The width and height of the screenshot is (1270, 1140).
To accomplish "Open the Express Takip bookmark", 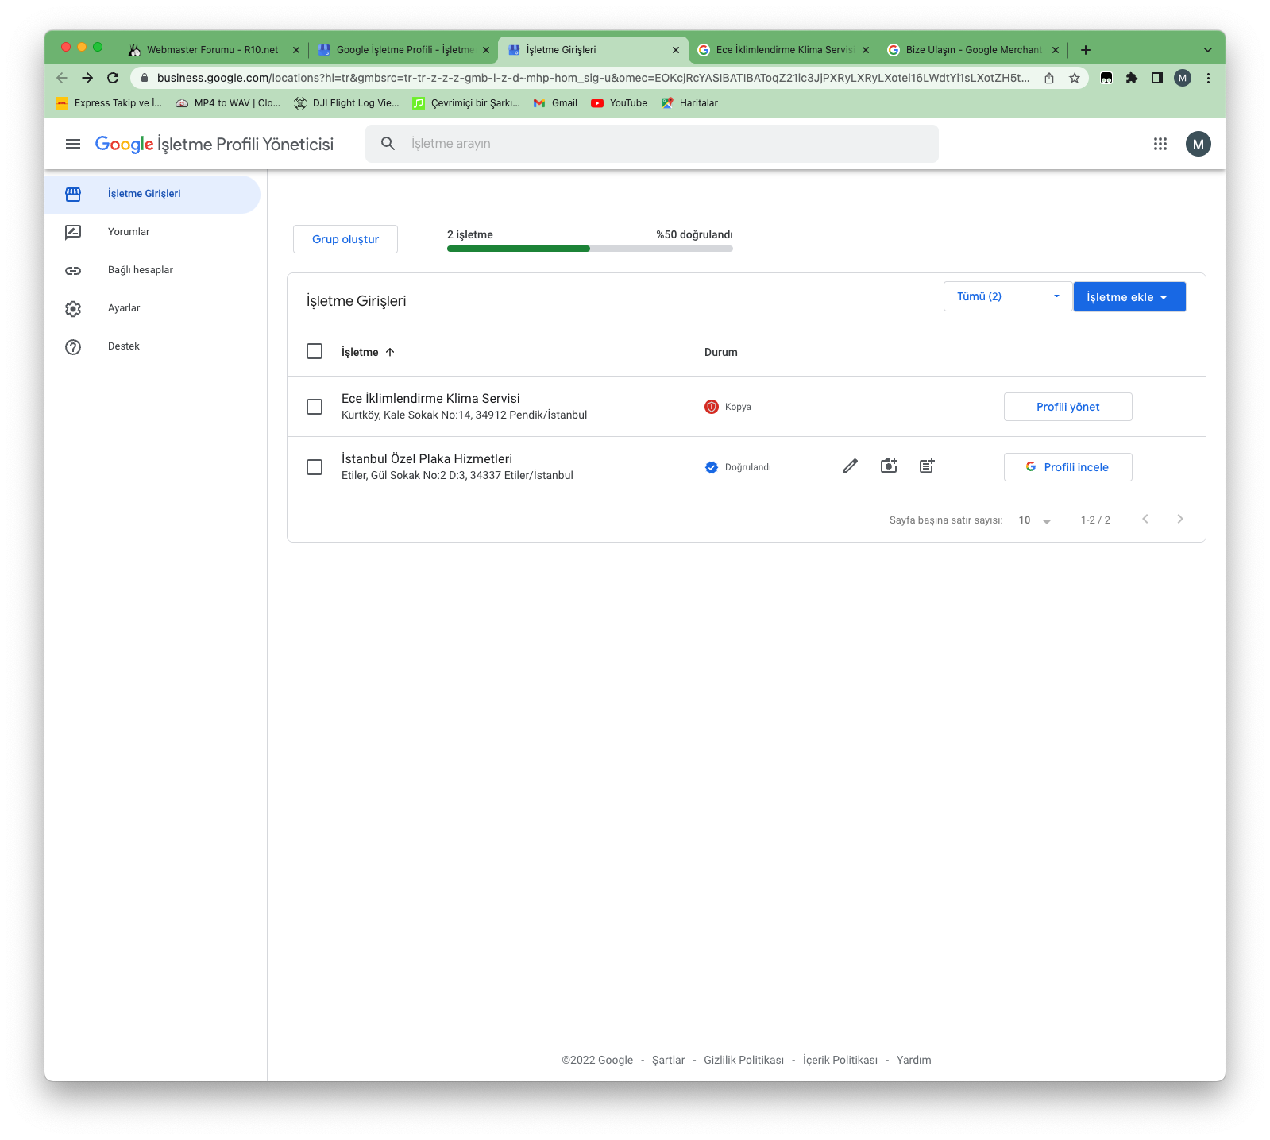I will (x=108, y=103).
